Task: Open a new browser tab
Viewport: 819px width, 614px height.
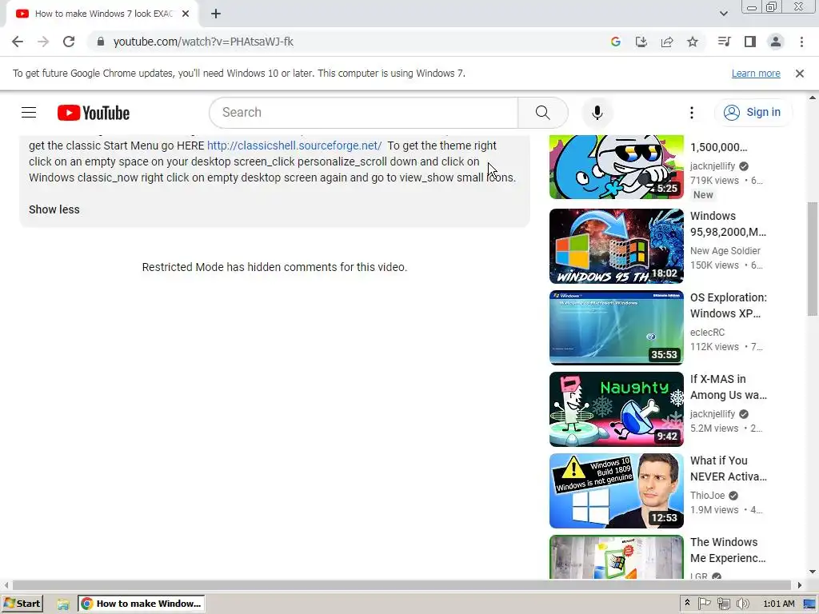Action: click(x=216, y=14)
